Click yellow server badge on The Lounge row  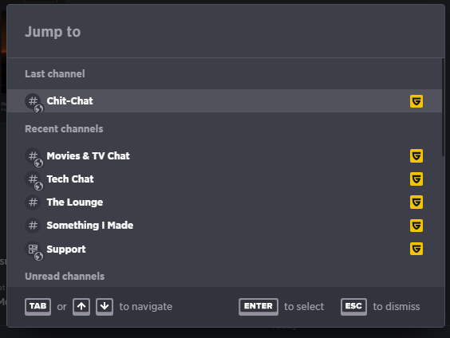(416, 202)
